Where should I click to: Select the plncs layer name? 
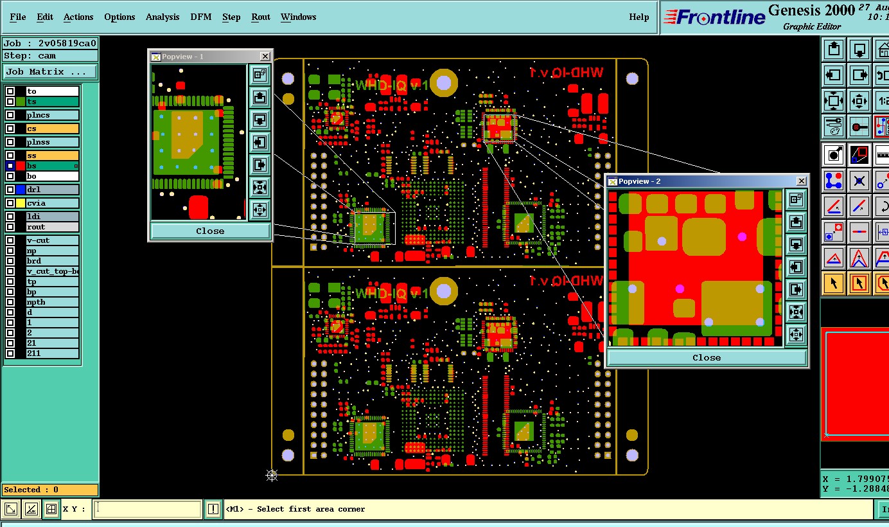point(53,115)
